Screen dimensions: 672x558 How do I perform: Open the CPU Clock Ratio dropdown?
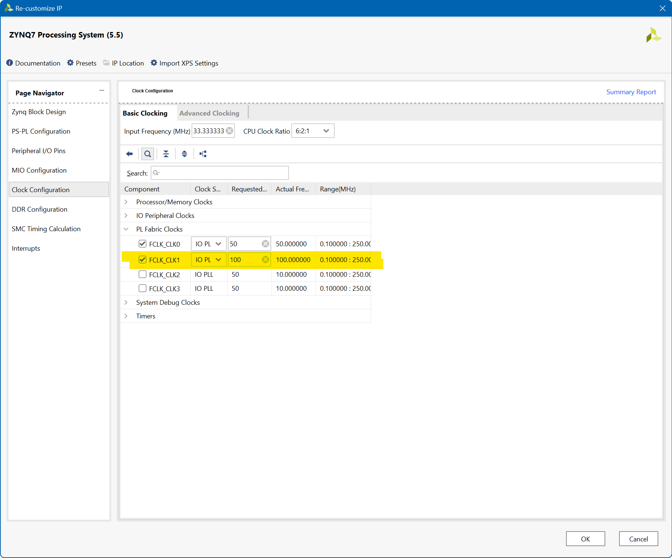pos(313,131)
